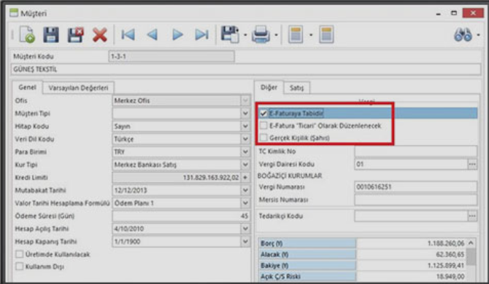Open Save As dropdown arrow
489x284 pixels.
tap(245, 35)
